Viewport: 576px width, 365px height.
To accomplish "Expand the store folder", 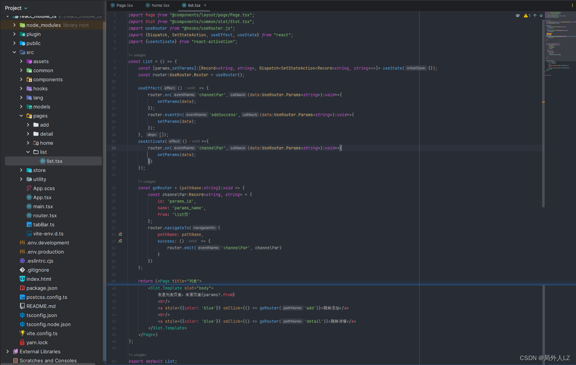I will (x=21, y=170).
